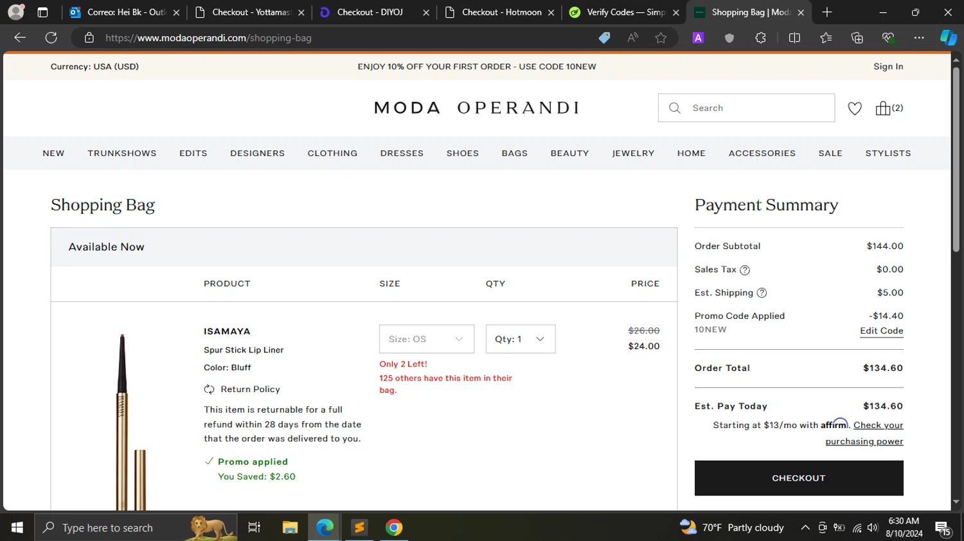
Task: Click the lip liner product thumbnail
Action: coord(130,422)
